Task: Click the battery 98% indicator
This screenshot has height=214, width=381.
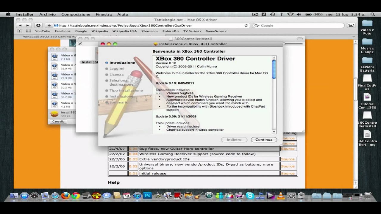Action: pyautogui.click(x=314, y=14)
